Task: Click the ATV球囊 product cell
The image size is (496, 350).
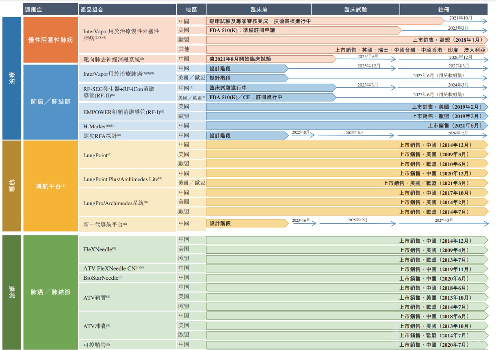Action: click(127, 326)
